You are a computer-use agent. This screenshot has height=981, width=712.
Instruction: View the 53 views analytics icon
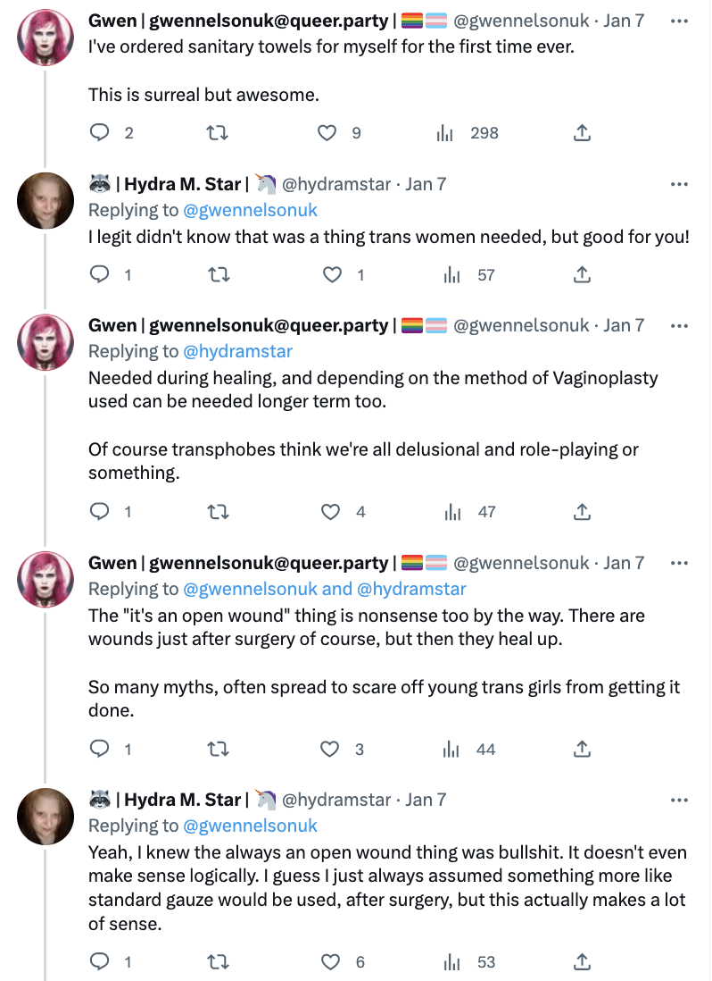451,962
